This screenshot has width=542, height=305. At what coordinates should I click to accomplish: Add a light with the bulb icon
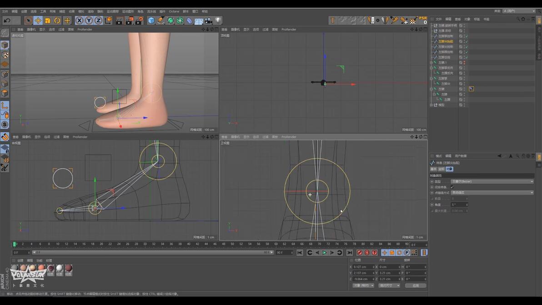point(218,20)
